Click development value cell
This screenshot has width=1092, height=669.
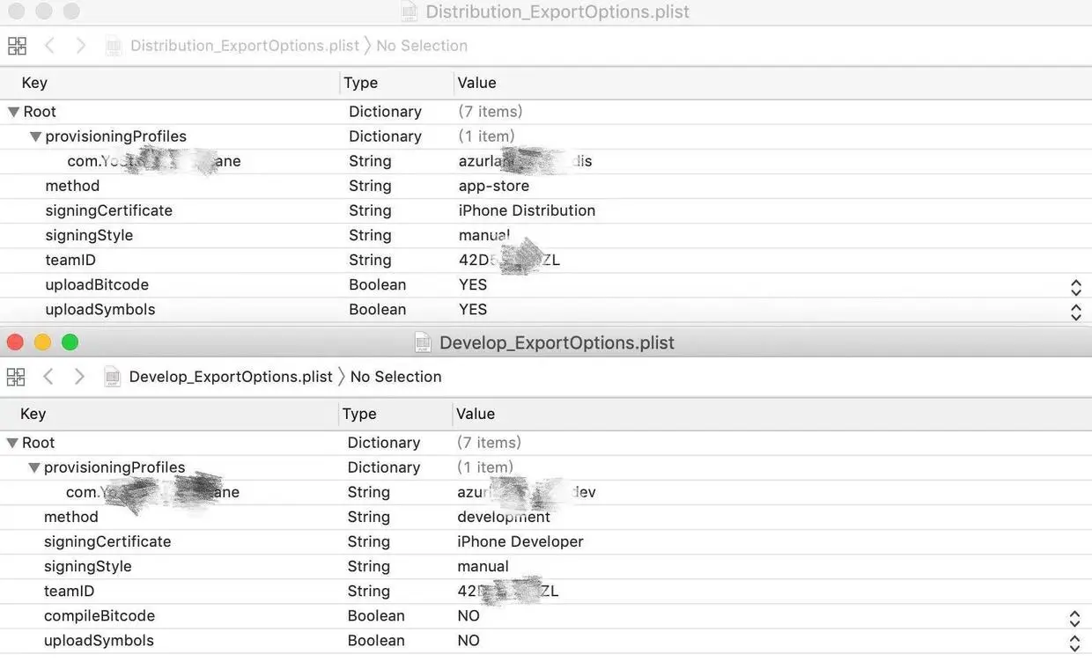(x=504, y=517)
